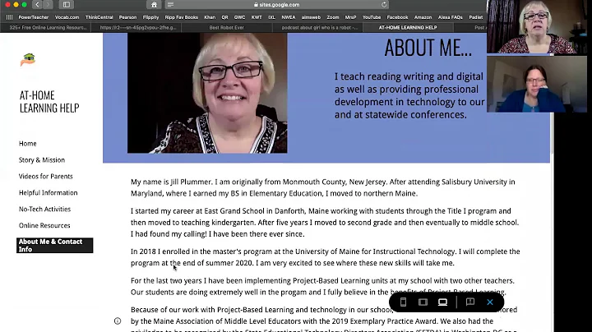Go back with the Safari back arrow
Image resolution: width=592 pixels, height=332 pixels.
click(x=37, y=5)
